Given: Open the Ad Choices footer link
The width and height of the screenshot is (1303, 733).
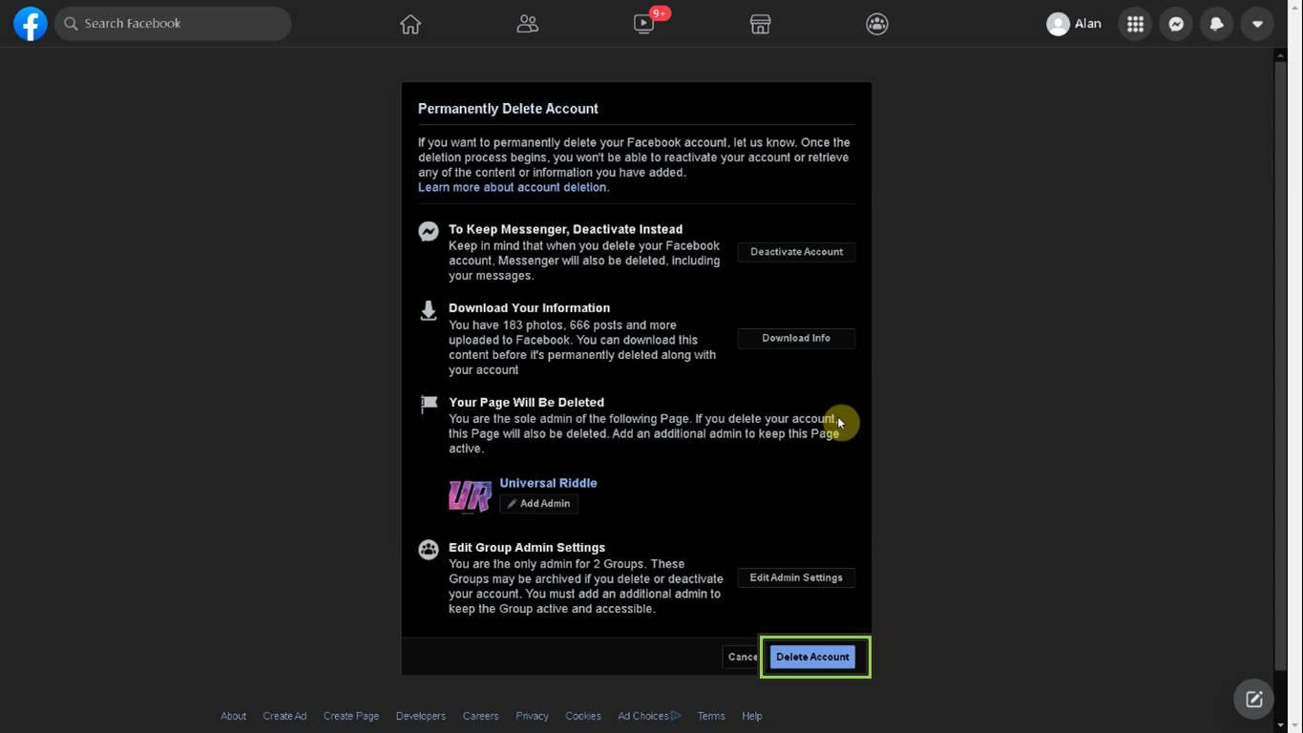Looking at the screenshot, I should pyautogui.click(x=649, y=716).
